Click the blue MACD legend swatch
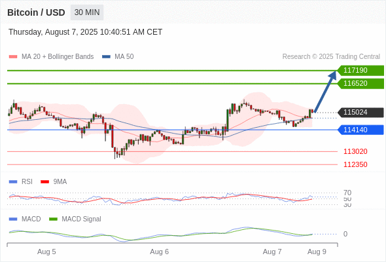The image size is (386, 262). coord(13,219)
